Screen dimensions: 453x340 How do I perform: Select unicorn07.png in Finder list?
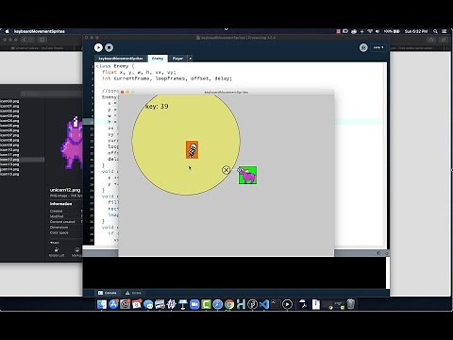pyautogui.click(x=9, y=135)
